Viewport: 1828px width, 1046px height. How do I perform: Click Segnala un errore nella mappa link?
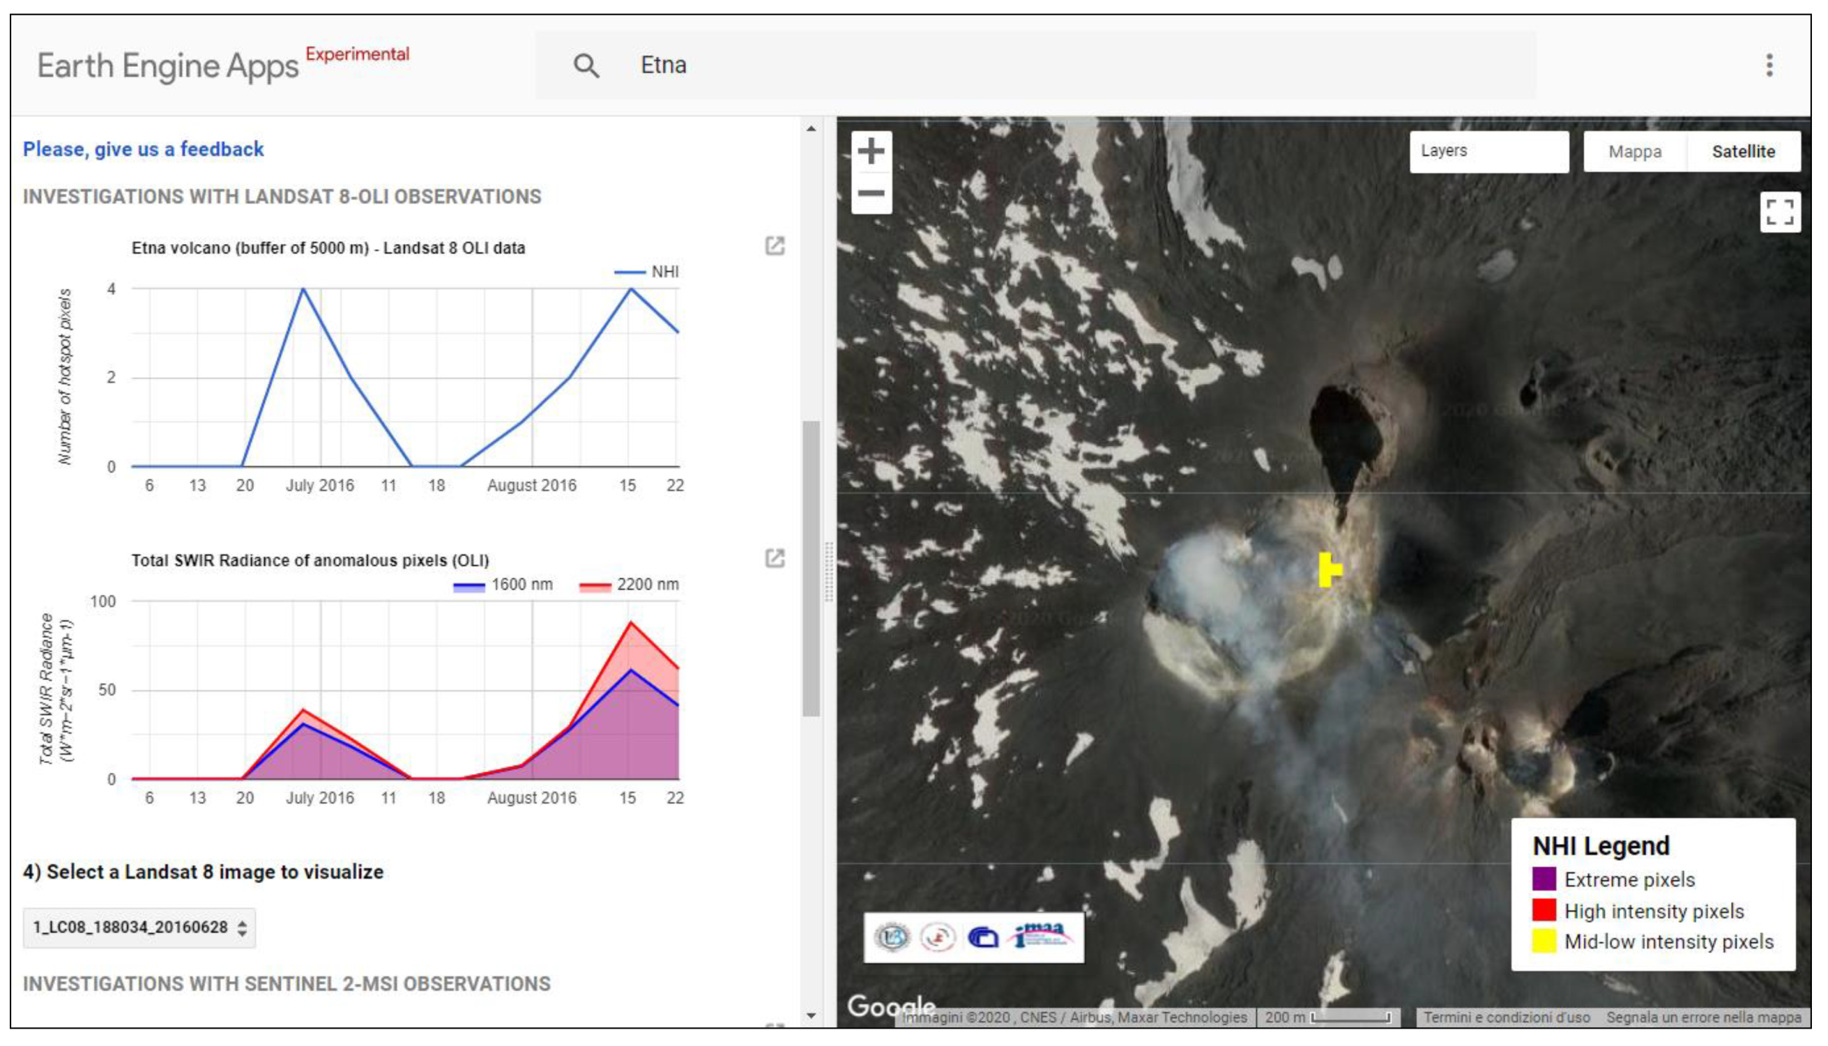coord(1703,1017)
